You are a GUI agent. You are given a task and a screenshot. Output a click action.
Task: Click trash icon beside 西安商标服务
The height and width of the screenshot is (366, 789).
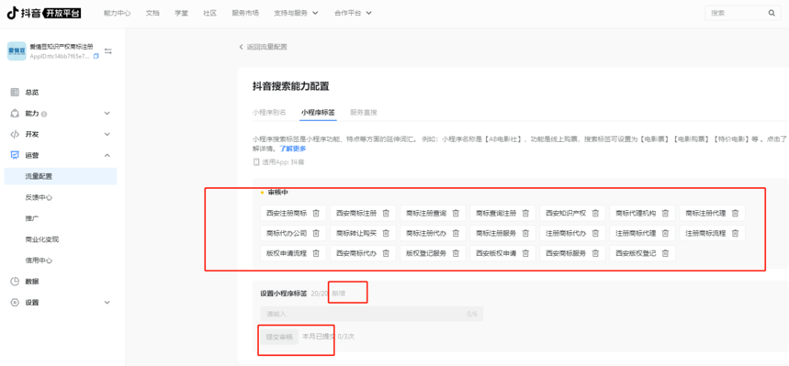[x=595, y=253]
